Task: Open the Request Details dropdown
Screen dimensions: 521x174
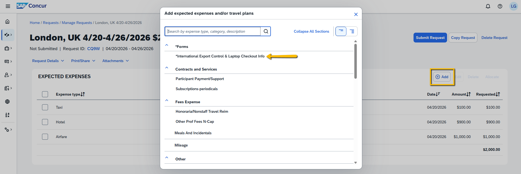Action: pyautogui.click(x=48, y=61)
